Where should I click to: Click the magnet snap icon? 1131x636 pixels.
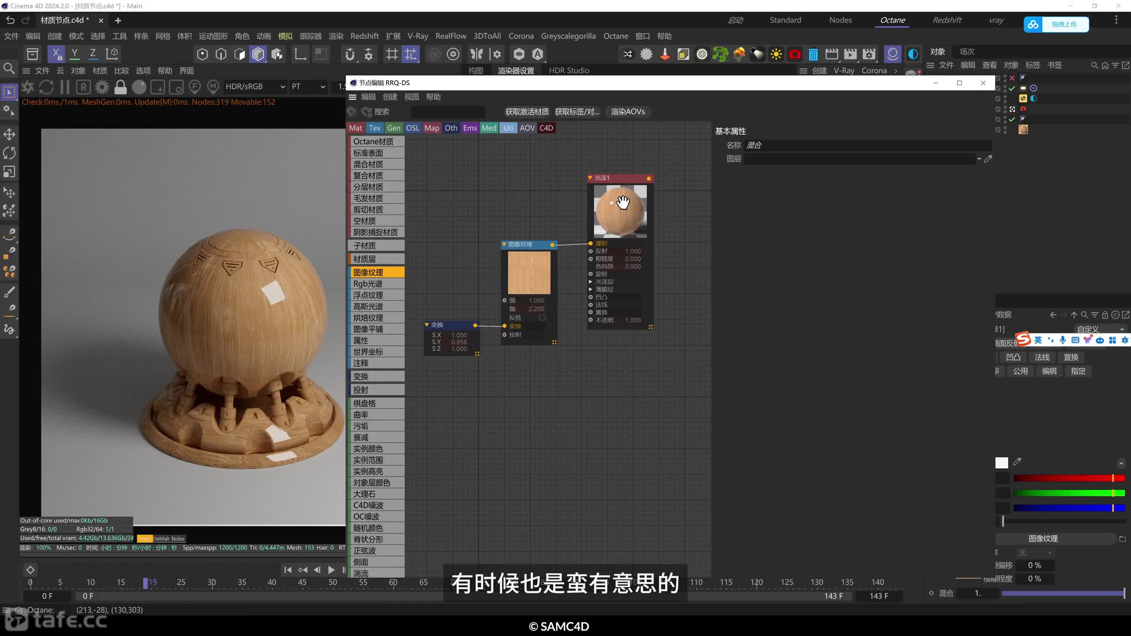coord(350,54)
